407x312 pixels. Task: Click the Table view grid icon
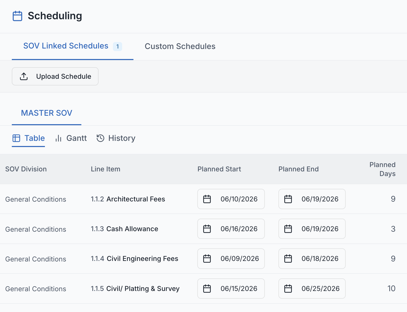coord(16,138)
